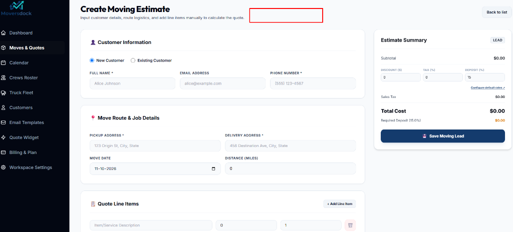Image resolution: width=513 pixels, height=232 pixels.
Task: Click the Tax (%) input
Action: point(443,77)
